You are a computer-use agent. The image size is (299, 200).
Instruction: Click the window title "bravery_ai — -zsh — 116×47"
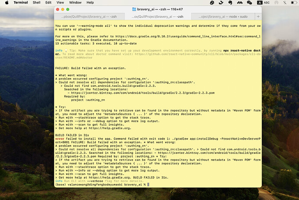pyautogui.click(x=160, y=9)
